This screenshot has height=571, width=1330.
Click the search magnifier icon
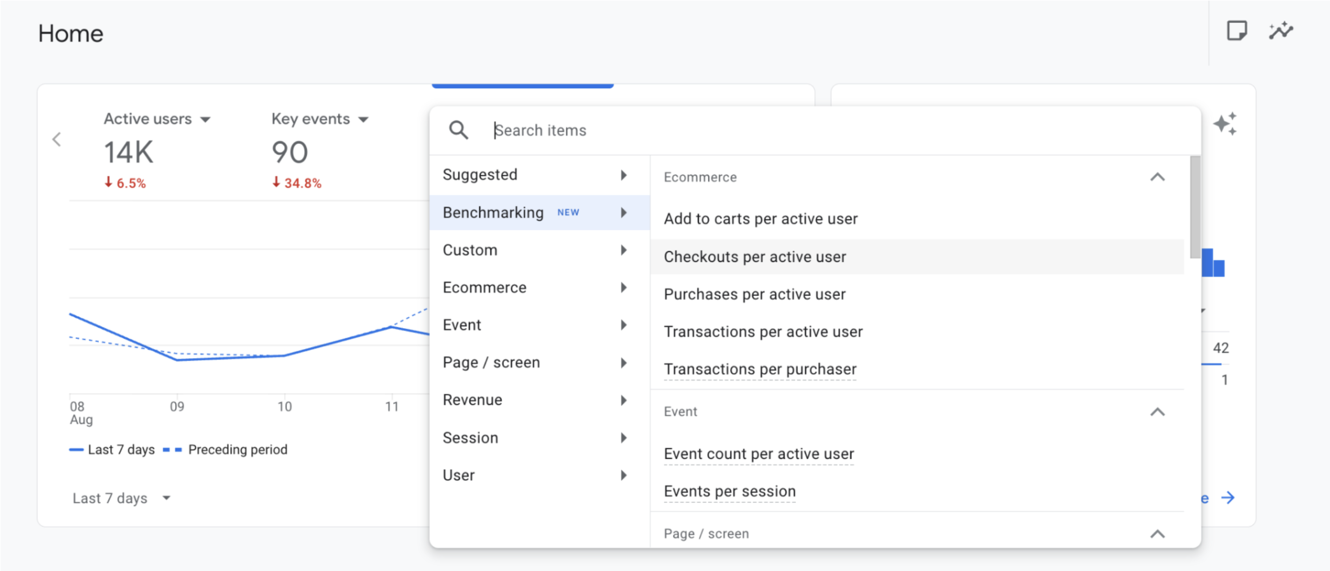click(458, 130)
